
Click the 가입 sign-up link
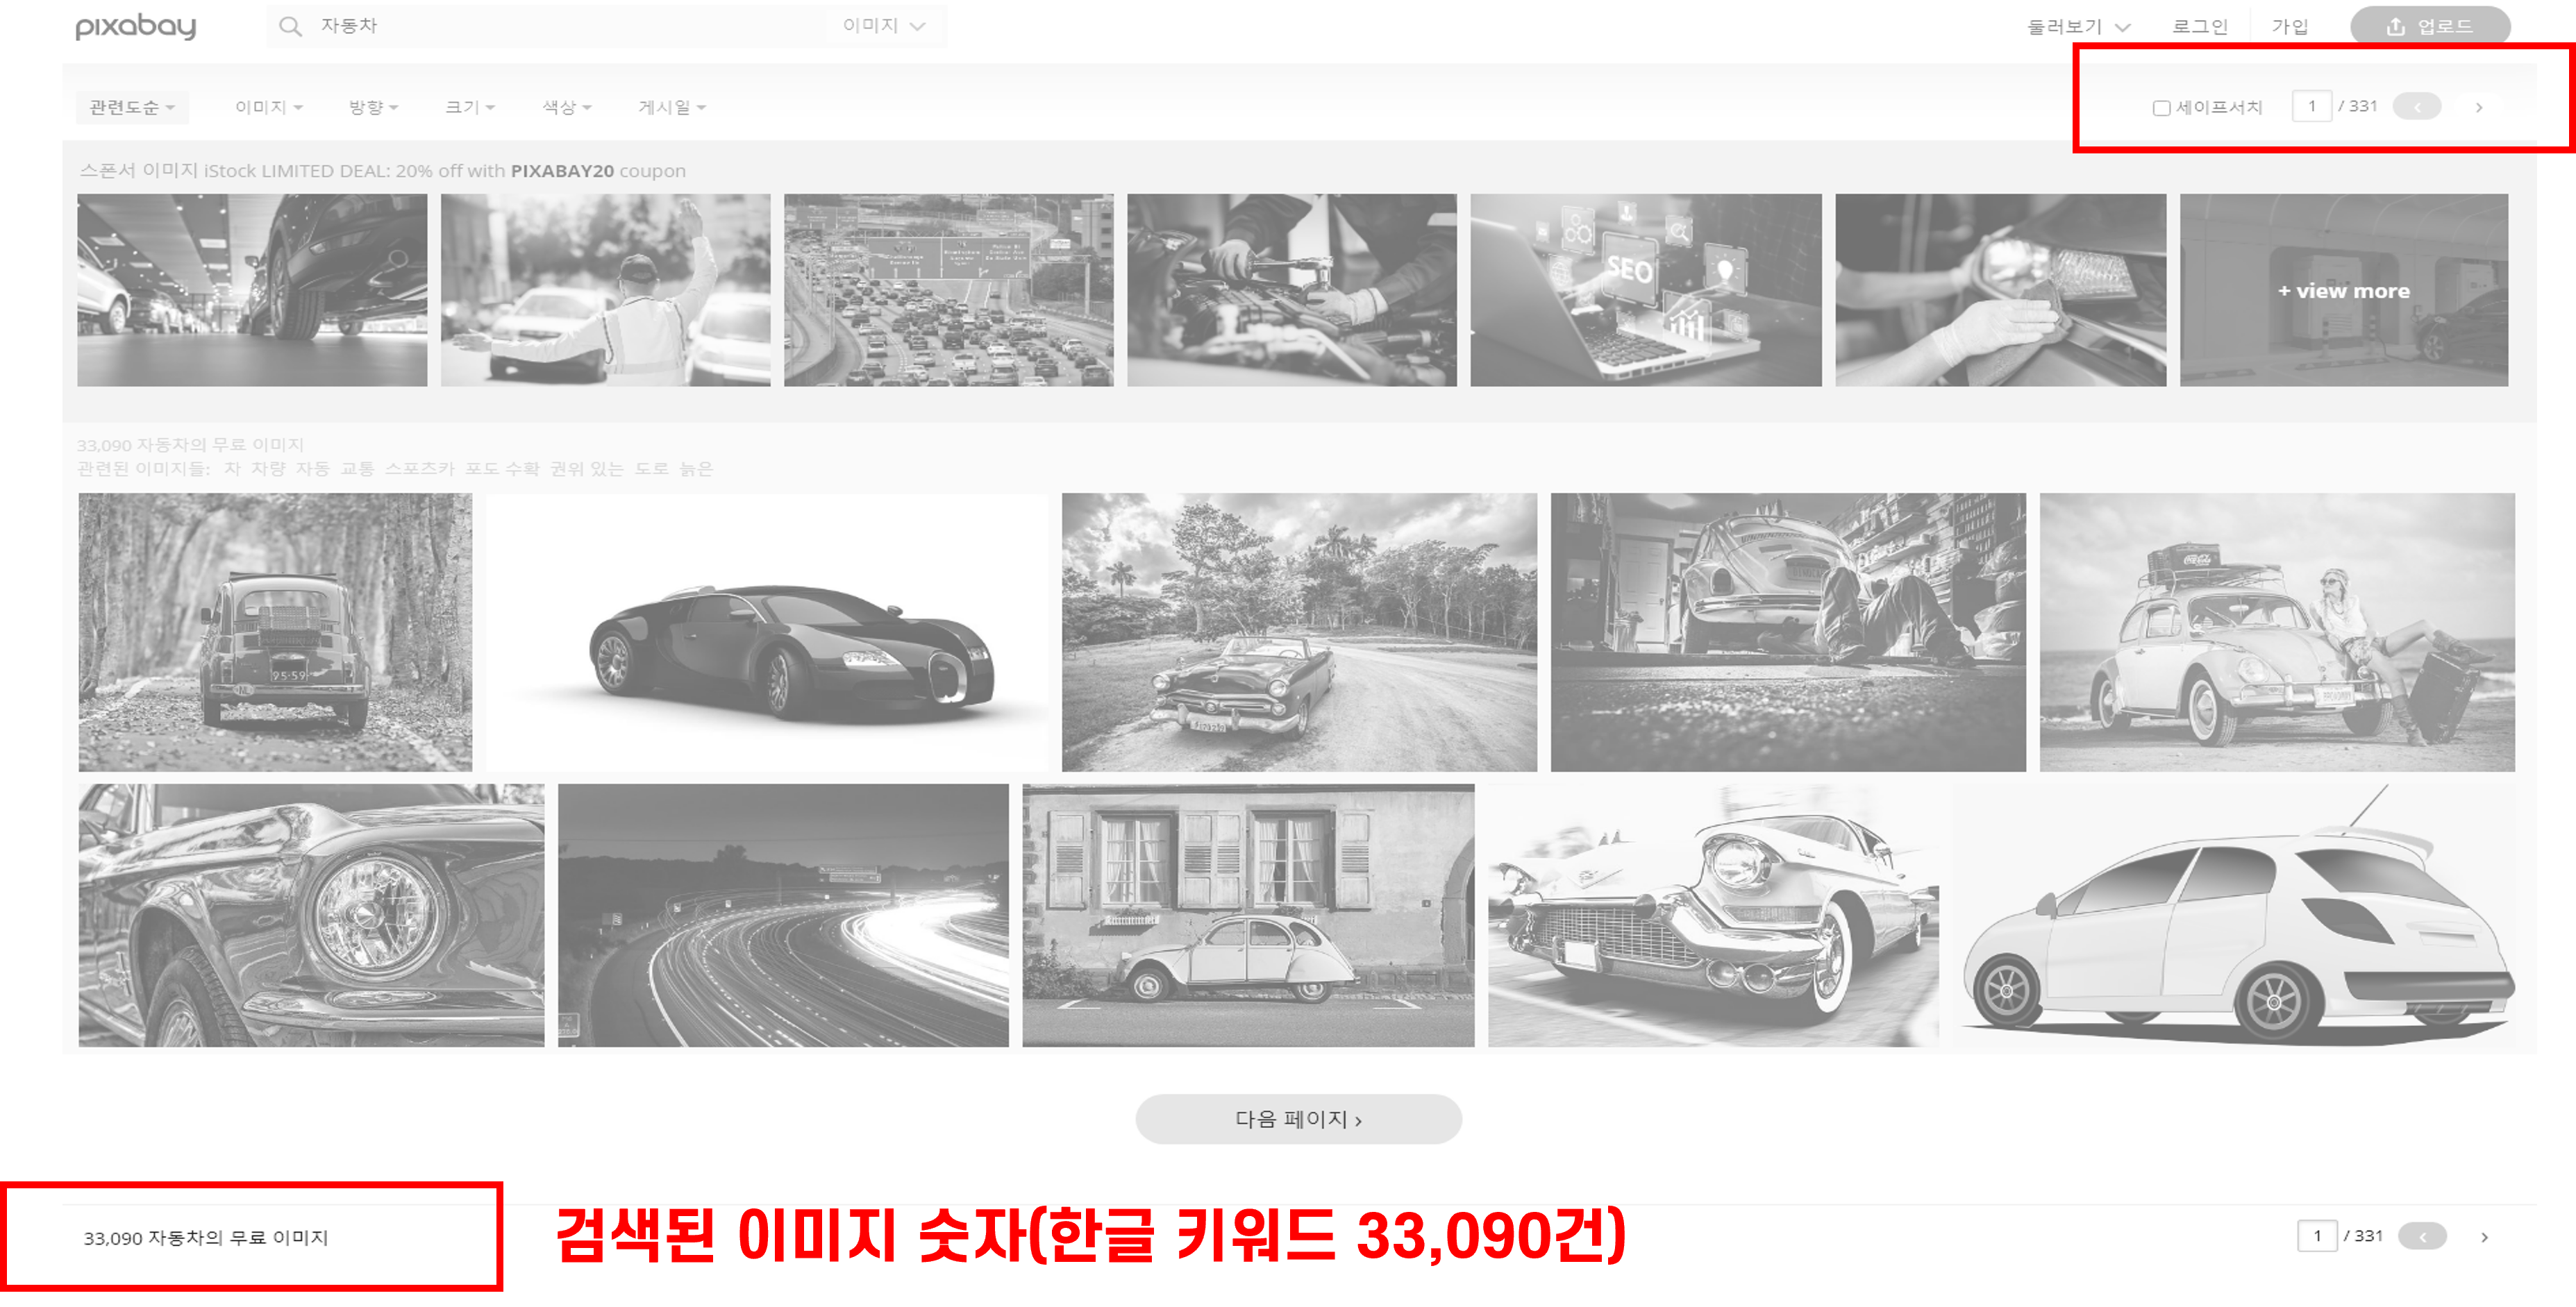2289,27
